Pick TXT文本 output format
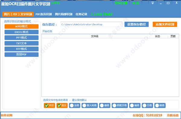Viewport: 181px width, 119px height. click(21, 43)
